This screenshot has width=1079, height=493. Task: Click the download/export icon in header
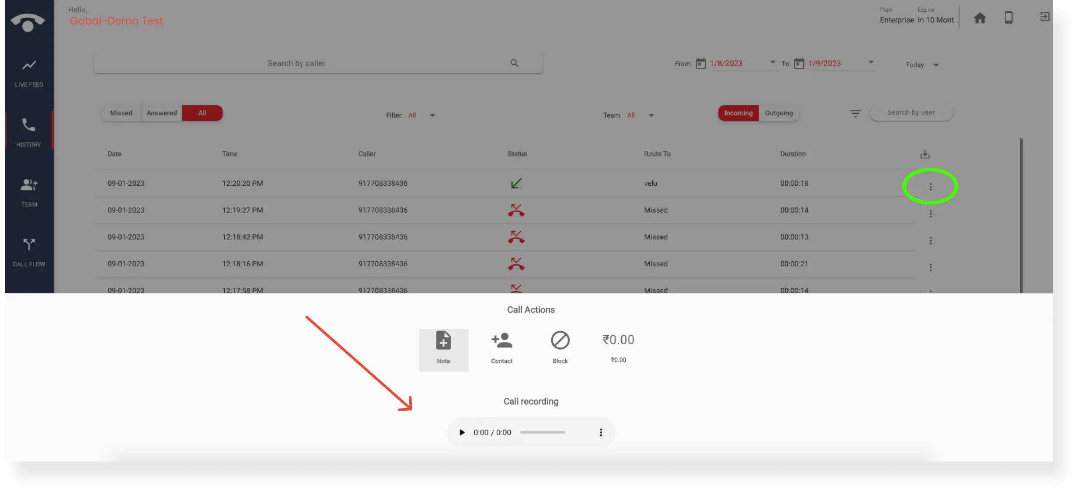click(x=926, y=153)
